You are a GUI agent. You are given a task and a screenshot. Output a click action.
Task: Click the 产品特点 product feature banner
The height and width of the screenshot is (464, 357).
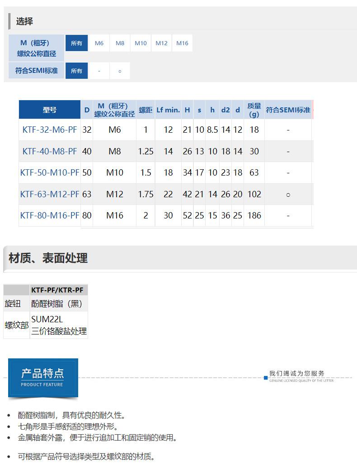pos(43,378)
